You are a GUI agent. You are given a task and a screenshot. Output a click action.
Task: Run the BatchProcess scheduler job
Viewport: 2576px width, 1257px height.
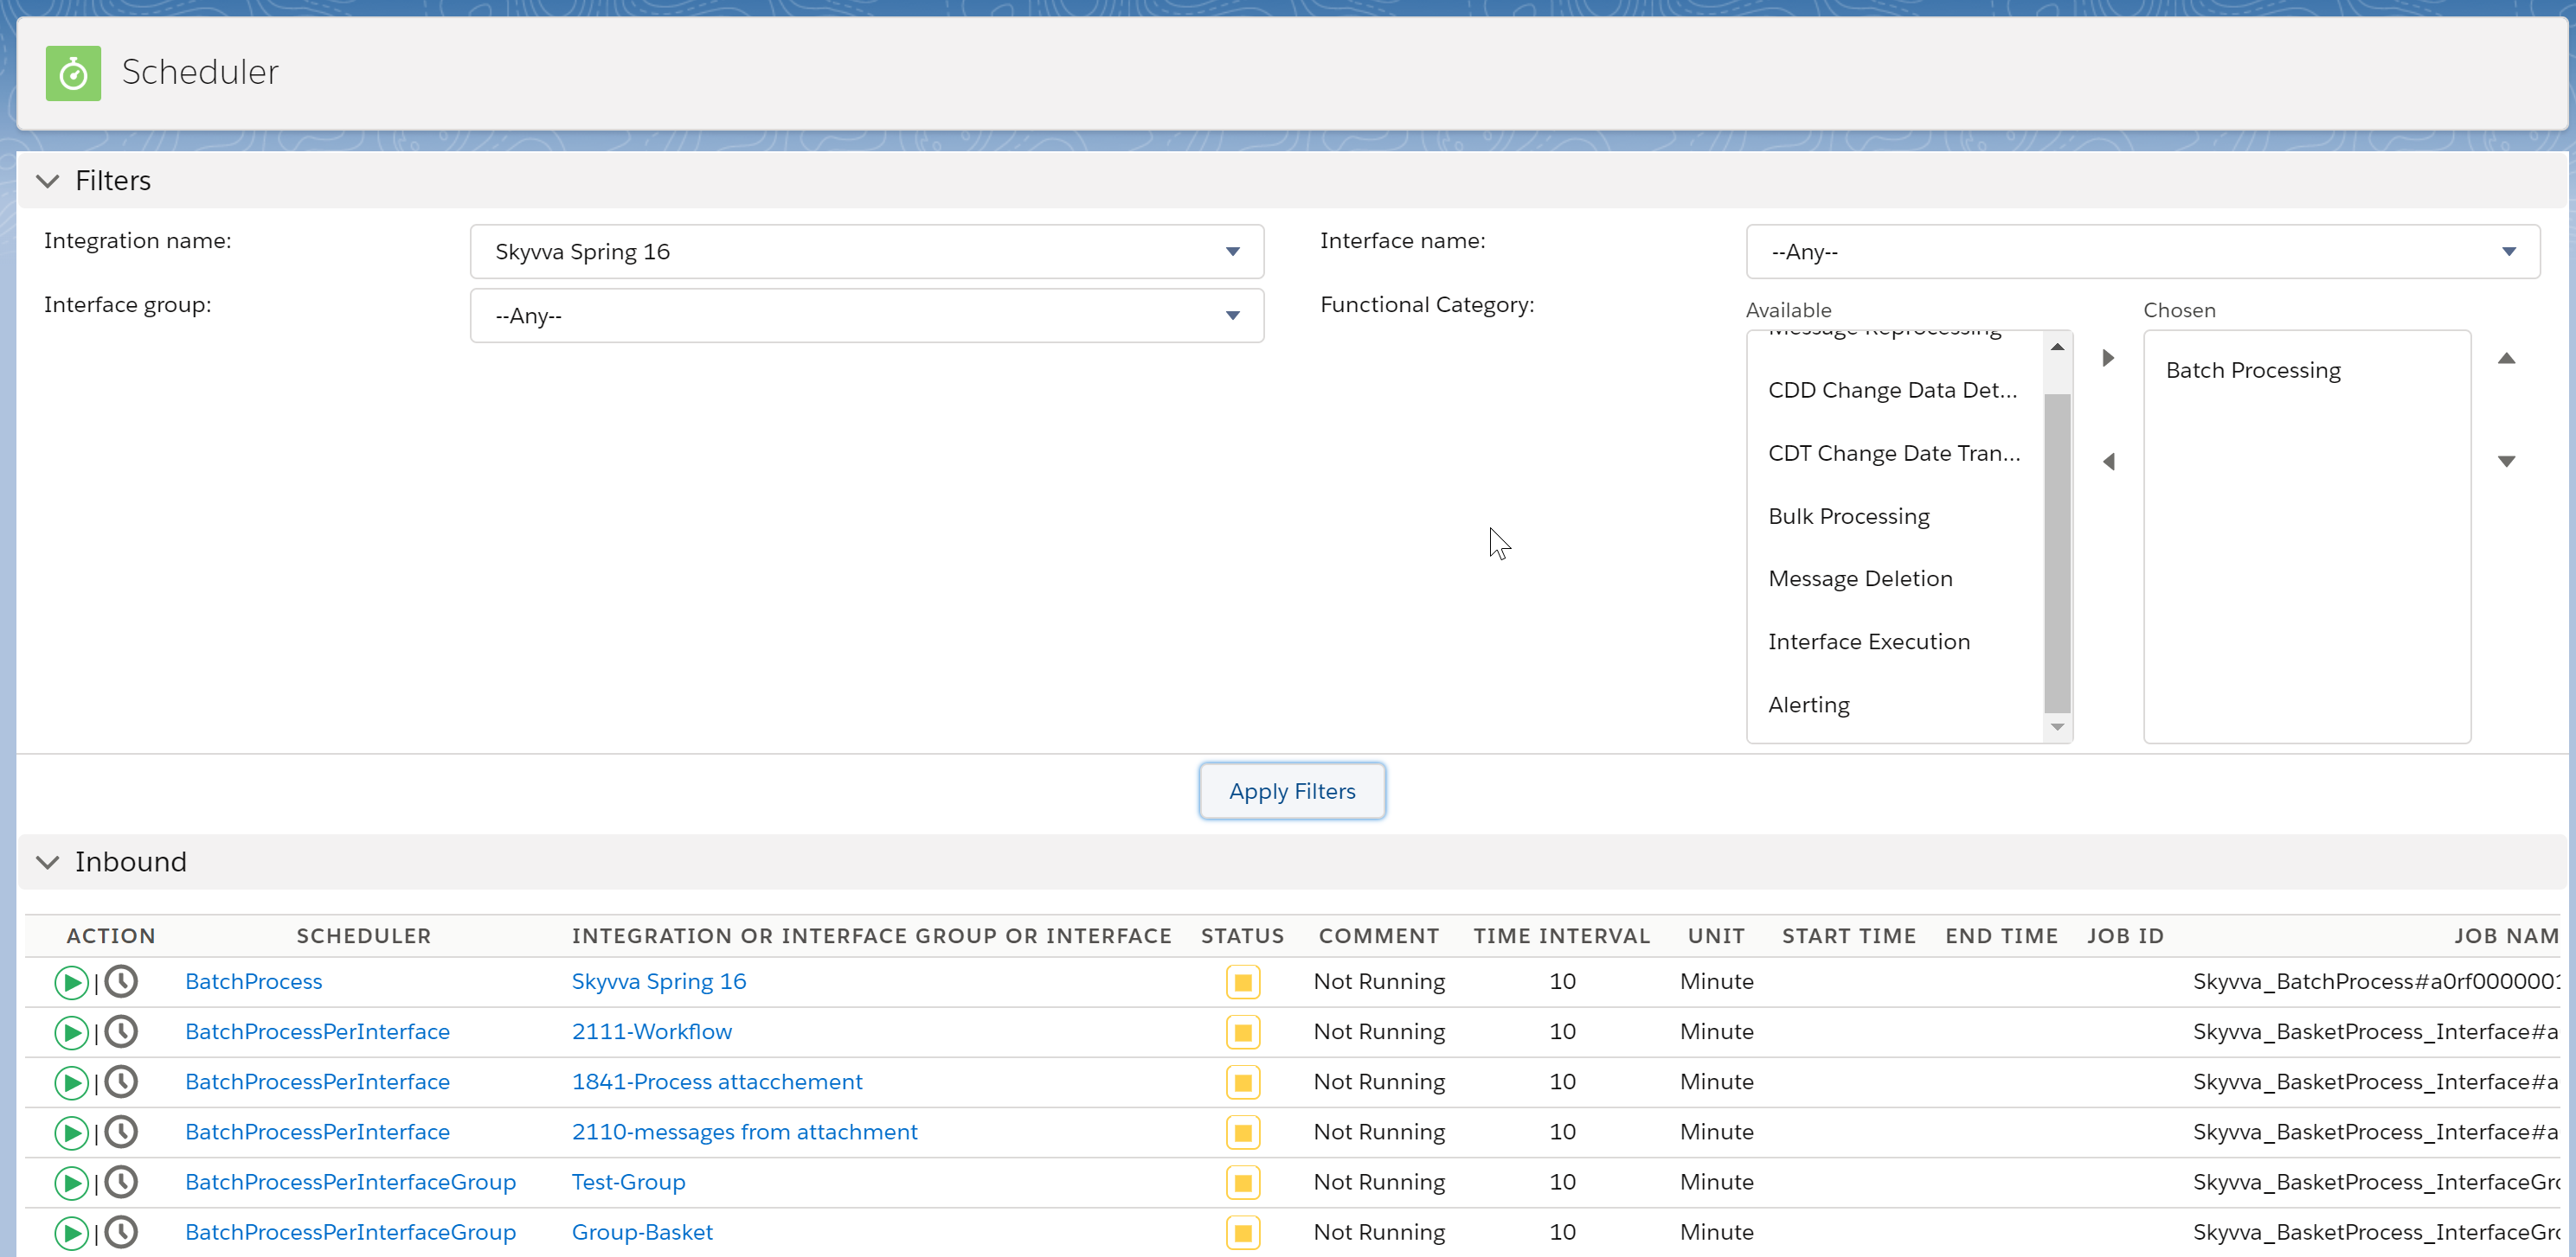[70, 981]
